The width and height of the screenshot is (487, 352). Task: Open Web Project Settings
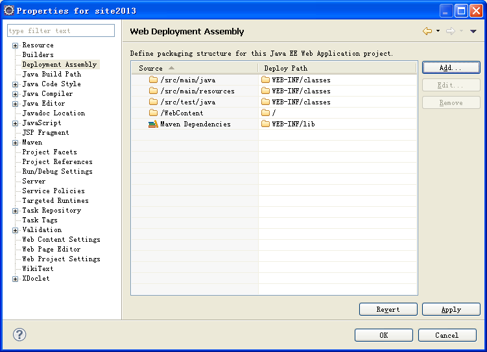(x=61, y=259)
